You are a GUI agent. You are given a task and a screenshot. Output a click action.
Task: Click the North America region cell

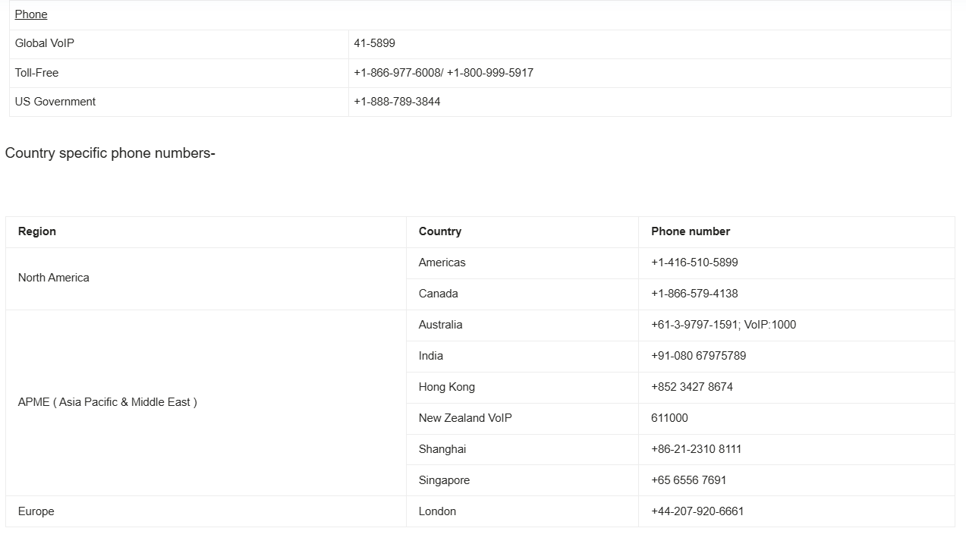pyautogui.click(x=54, y=278)
